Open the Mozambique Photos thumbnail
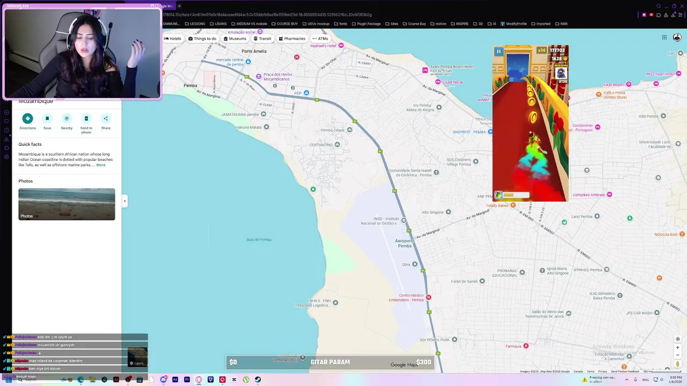The height and width of the screenshot is (386, 687). coord(67,204)
